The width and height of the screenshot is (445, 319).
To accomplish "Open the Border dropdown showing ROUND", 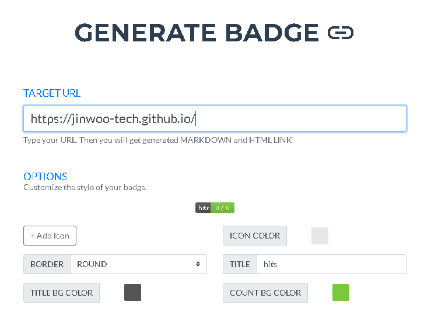I will coord(138,264).
